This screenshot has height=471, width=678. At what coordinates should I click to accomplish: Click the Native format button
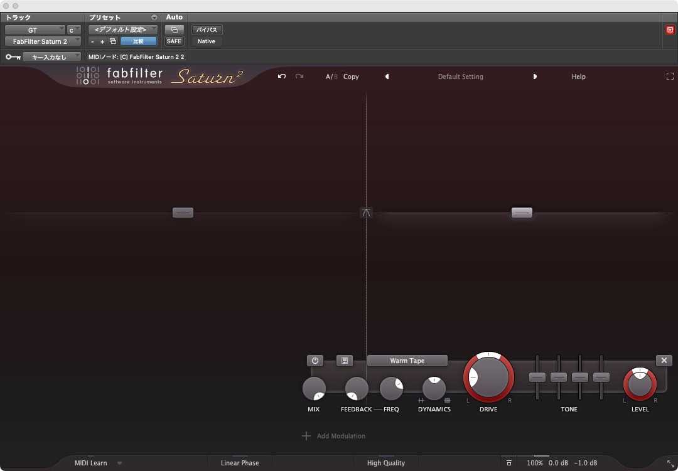point(207,41)
